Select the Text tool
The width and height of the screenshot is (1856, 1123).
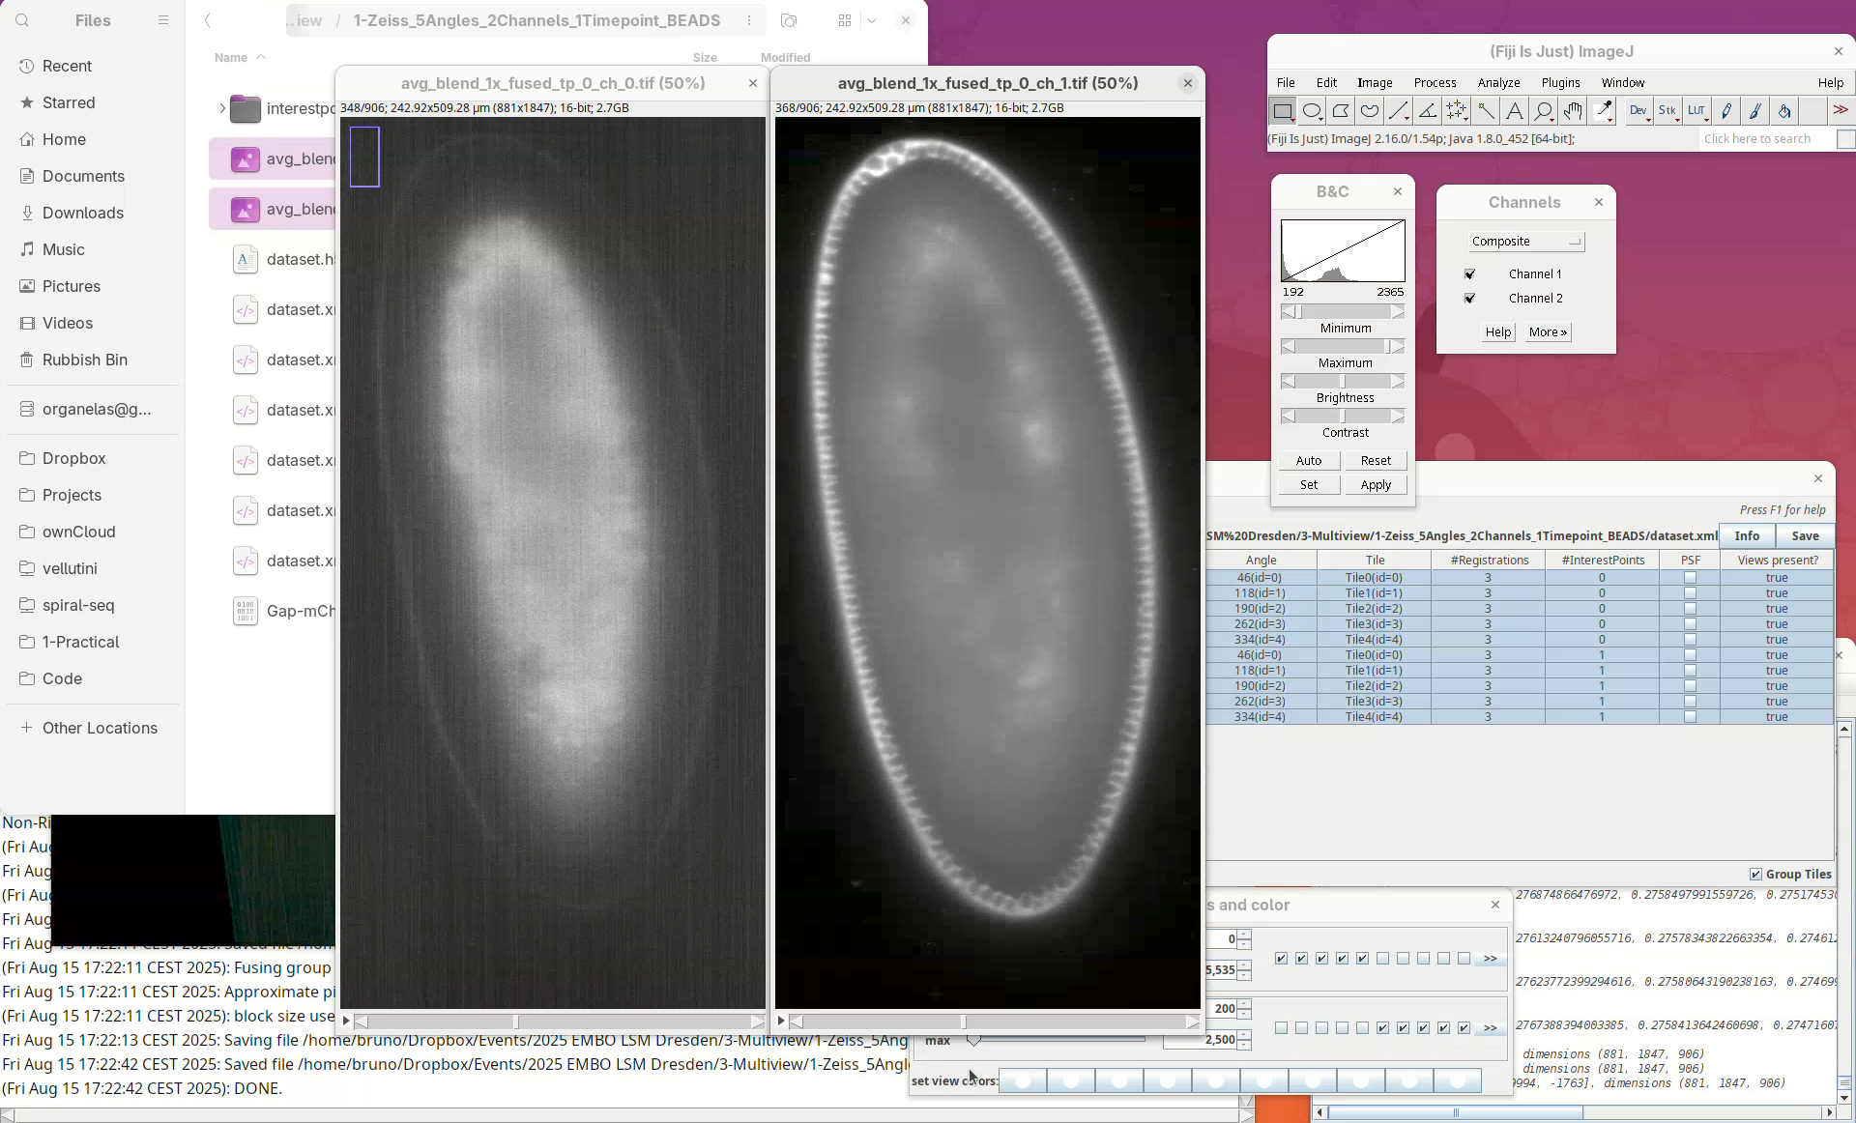[1515, 111]
